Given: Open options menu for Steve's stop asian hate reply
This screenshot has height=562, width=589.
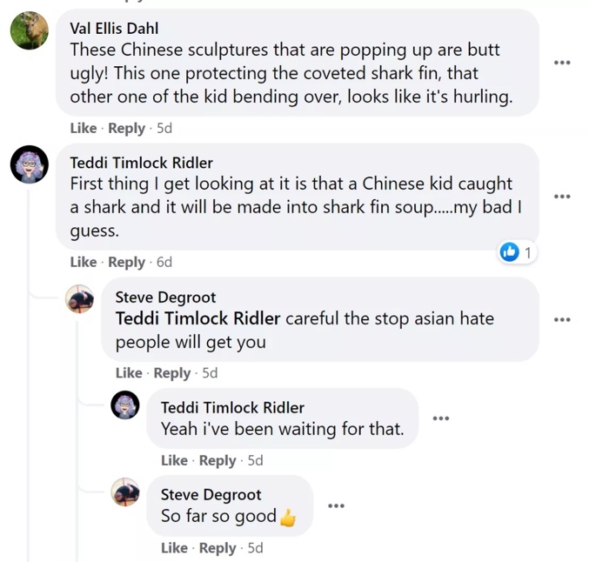Looking at the screenshot, I should pos(562,319).
